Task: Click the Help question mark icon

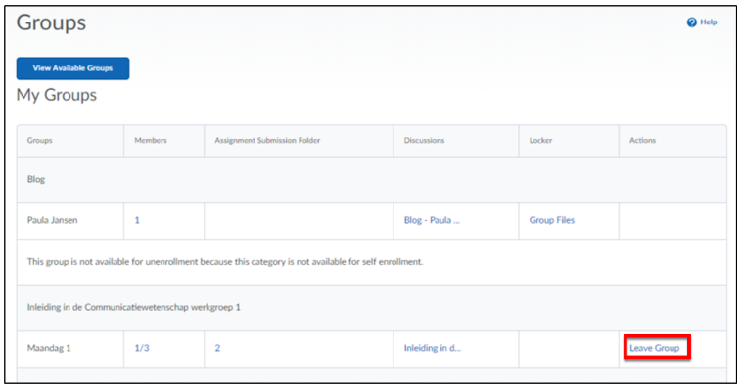Action: pos(692,22)
